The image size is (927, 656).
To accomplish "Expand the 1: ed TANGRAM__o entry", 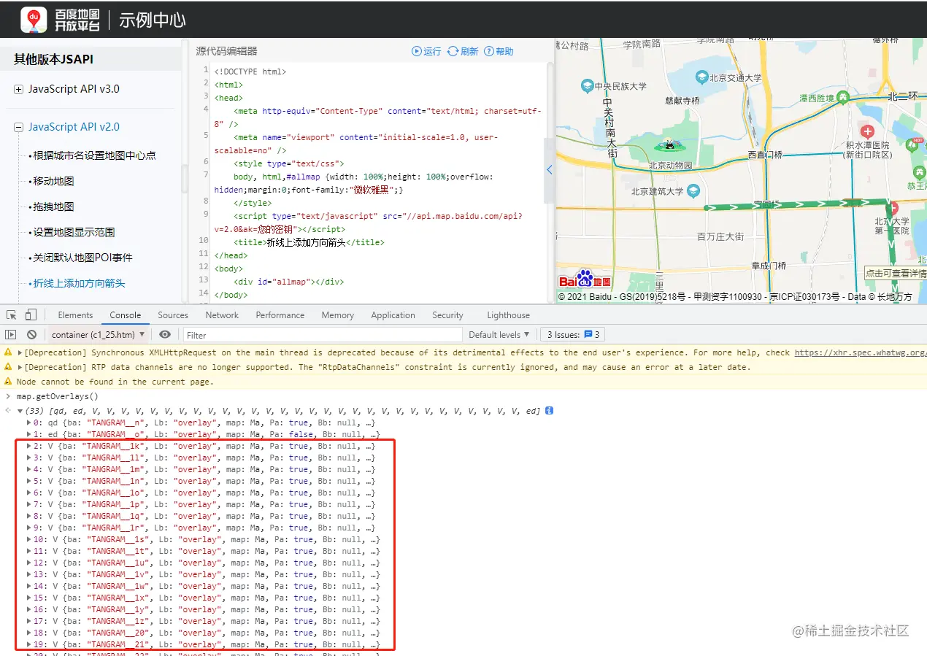I will [x=29, y=435].
